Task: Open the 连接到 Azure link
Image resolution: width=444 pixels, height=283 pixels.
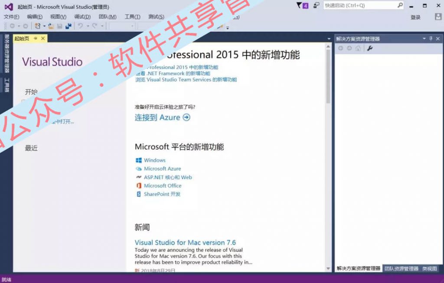Action: pyautogui.click(x=157, y=117)
